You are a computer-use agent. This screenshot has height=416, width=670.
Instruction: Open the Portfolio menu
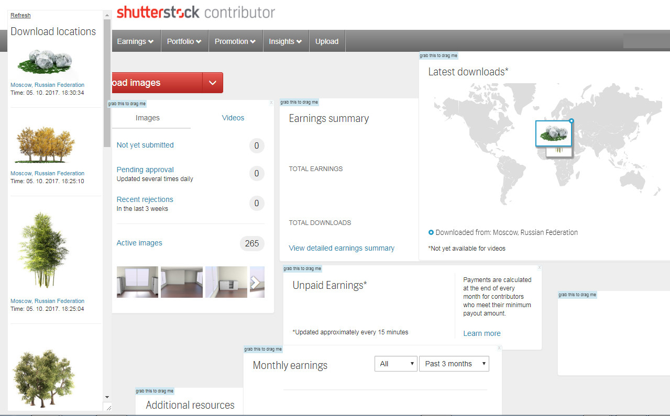coord(184,41)
